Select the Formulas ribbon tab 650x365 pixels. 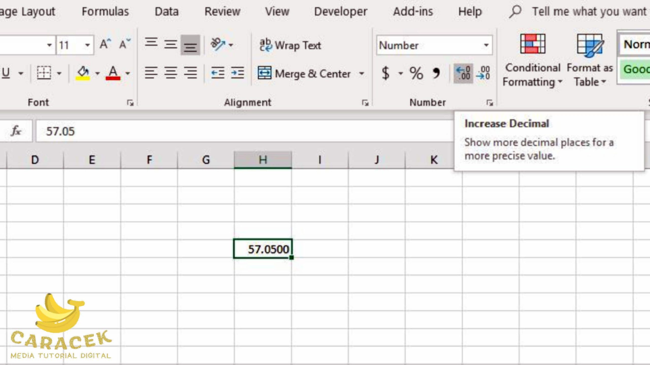click(105, 11)
